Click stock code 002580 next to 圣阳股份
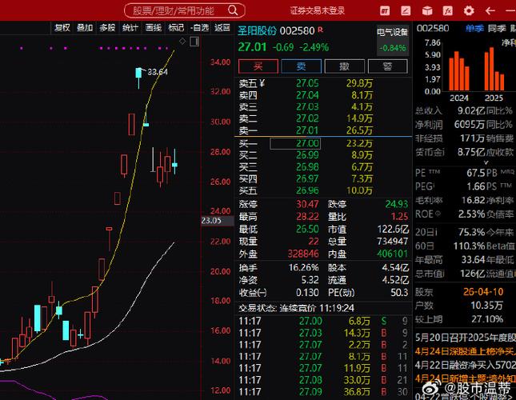Viewport: 516px width, 400px height. pyautogui.click(x=297, y=30)
